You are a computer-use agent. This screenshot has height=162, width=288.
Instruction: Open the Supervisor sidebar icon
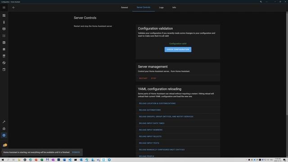point(4,129)
